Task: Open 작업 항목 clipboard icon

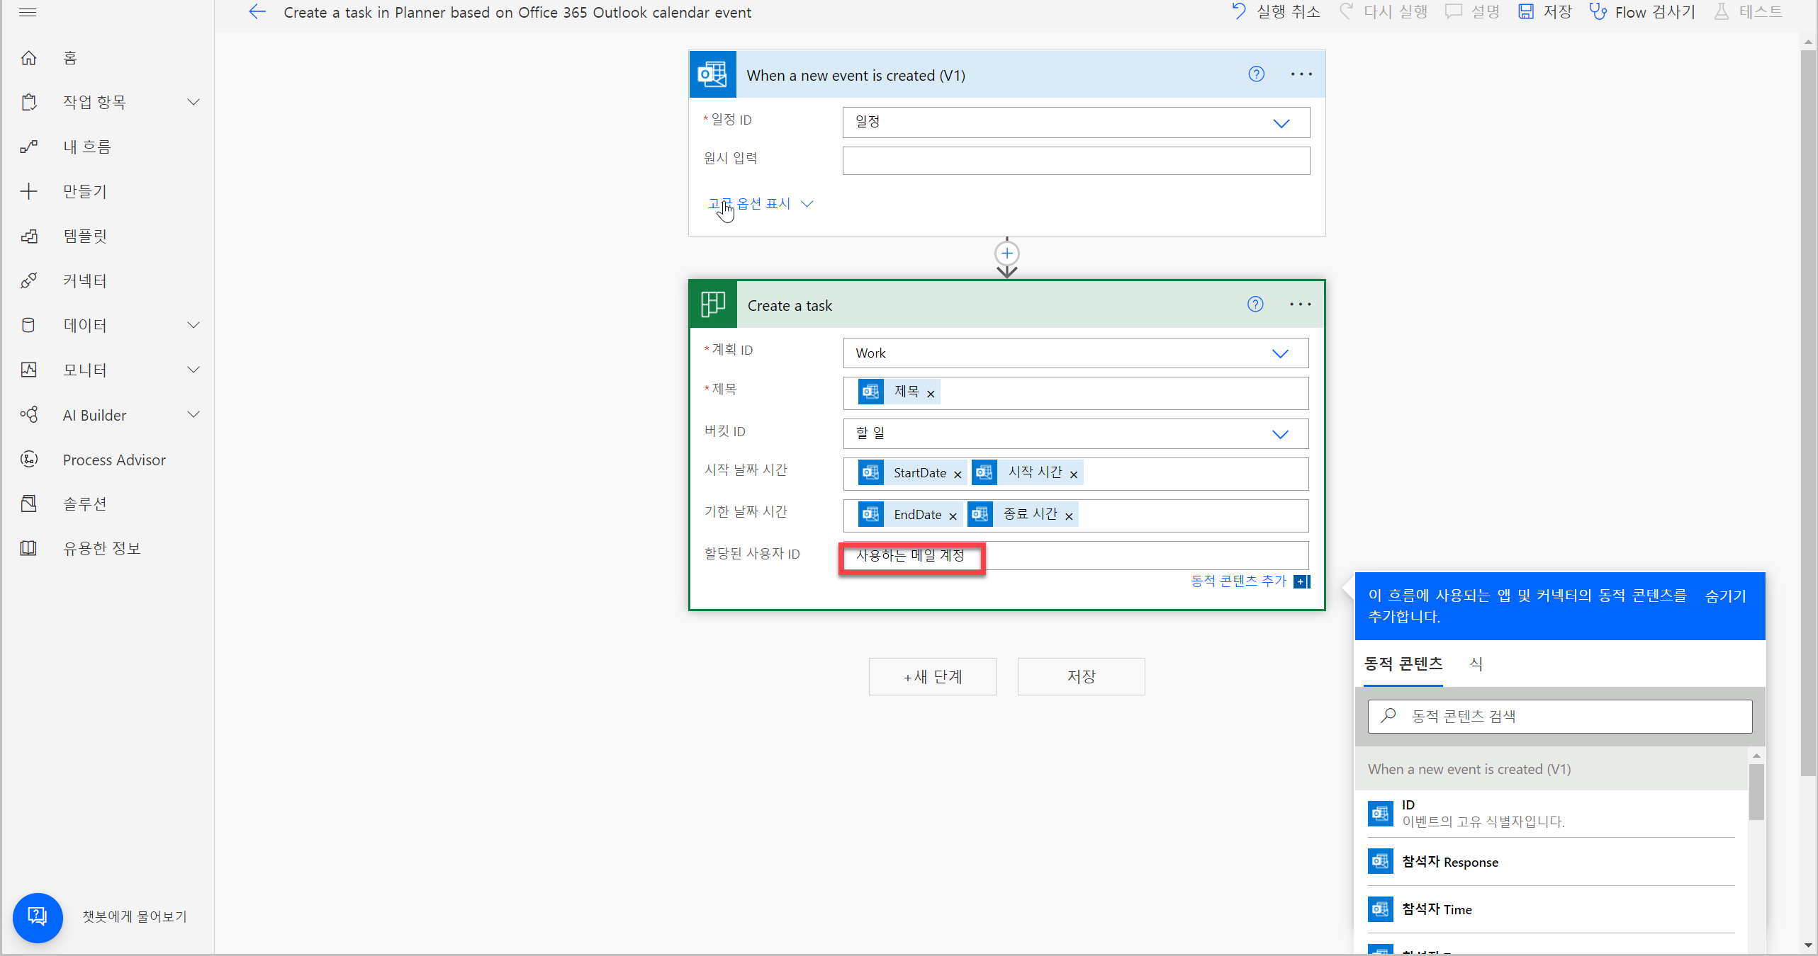Action: click(29, 102)
